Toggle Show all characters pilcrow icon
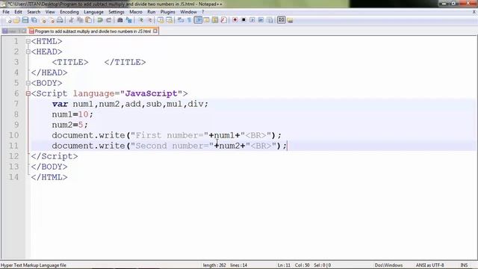The height and width of the screenshot is (269, 478). [189, 20]
